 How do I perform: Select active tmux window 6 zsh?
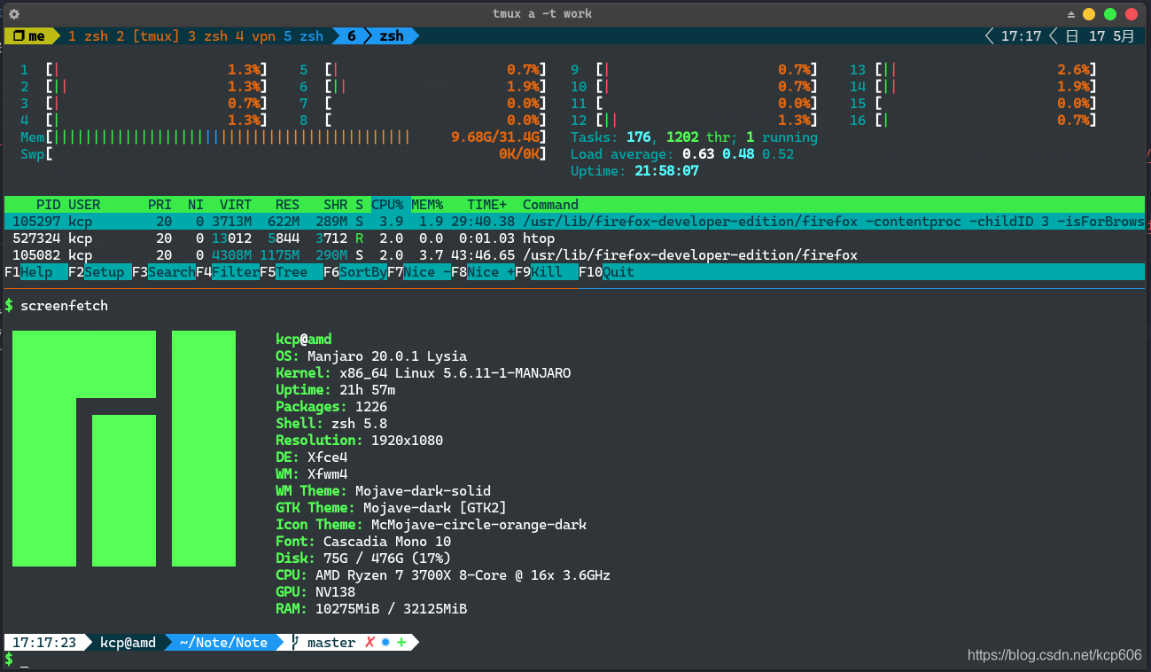(x=376, y=36)
